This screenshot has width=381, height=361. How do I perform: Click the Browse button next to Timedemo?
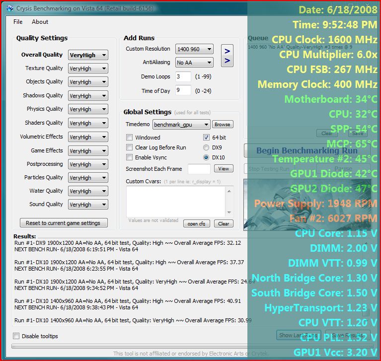[x=223, y=124]
